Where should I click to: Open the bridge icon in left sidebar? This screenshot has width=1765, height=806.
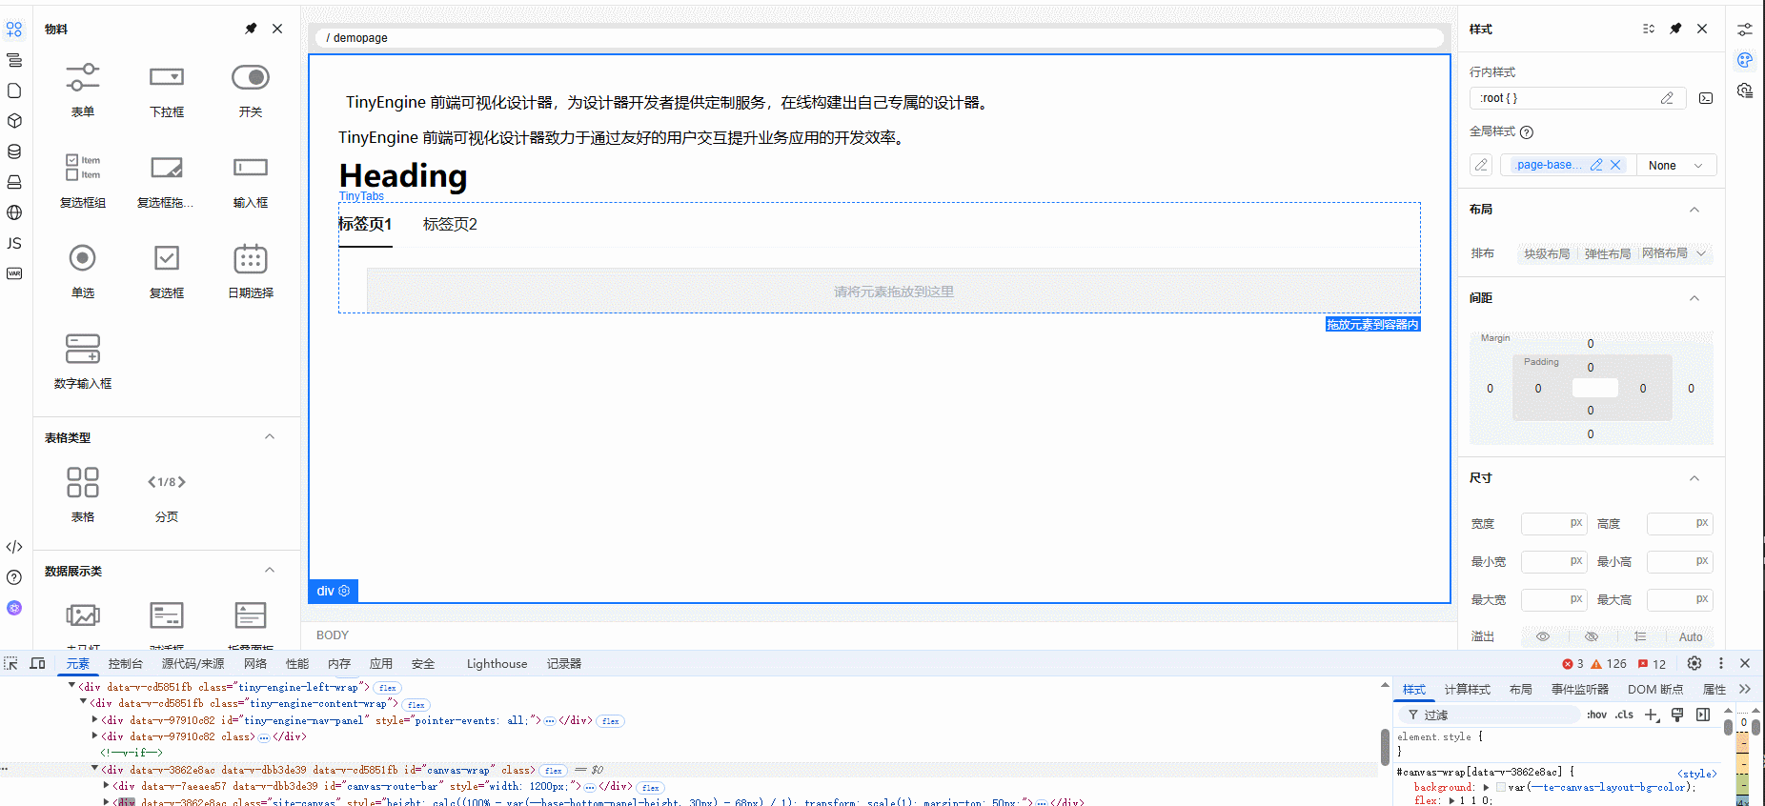(x=14, y=182)
